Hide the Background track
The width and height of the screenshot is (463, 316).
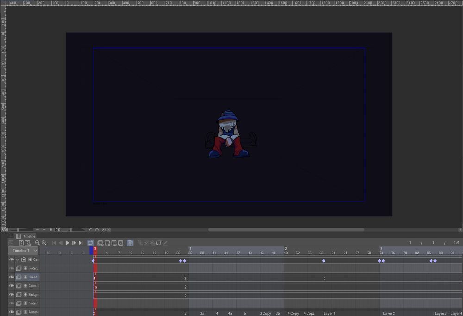[11, 294]
